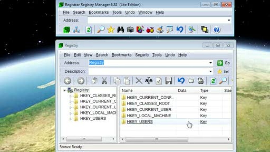The width and height of the screenshot is (270, 152).
Task: Open the Window menu in Registrar Manager
Action: pyautogui.click(x=145, y=12)
